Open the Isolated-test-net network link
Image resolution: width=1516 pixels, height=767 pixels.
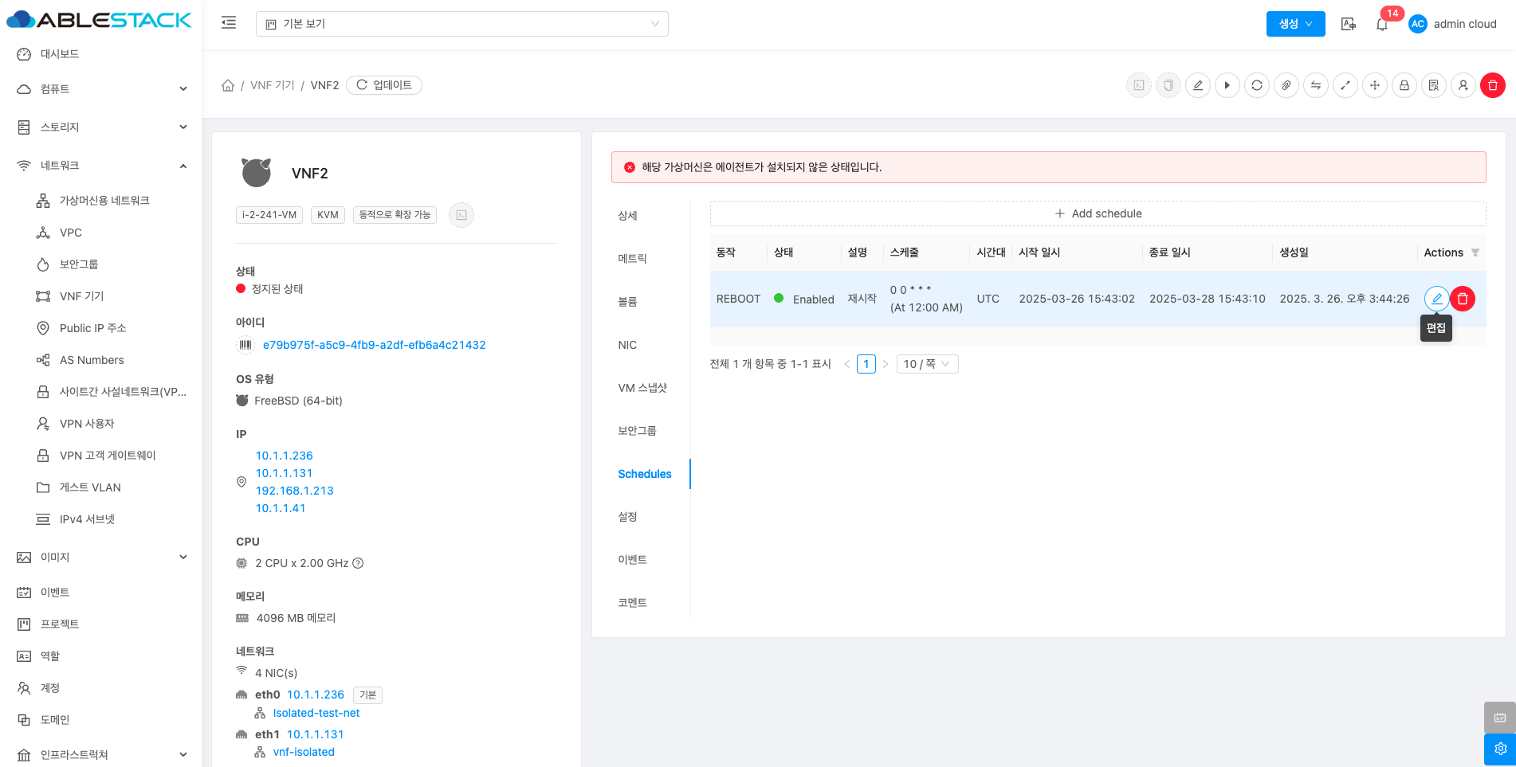(x=316, y=713)
